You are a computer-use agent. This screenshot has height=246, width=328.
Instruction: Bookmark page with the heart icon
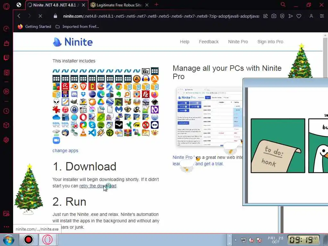click(x=299, y=16)
